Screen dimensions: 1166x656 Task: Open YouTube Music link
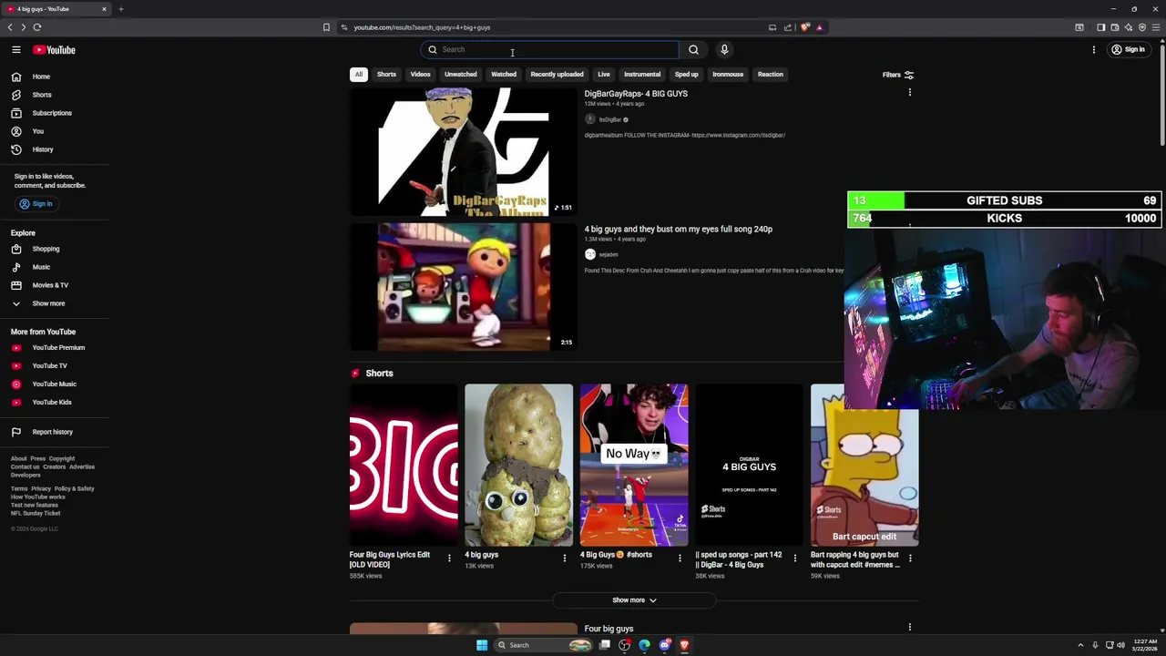(x=55, y=384)
